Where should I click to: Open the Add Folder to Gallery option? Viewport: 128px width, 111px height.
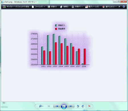click(16, 7)
